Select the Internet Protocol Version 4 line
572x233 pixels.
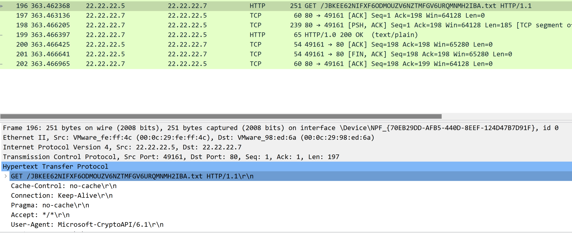pyautogui.click(x=122, y=147)
